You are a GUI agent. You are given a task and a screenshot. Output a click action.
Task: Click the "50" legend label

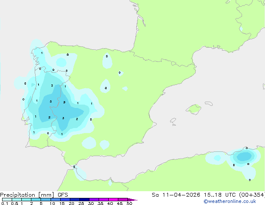pos(129,203)
